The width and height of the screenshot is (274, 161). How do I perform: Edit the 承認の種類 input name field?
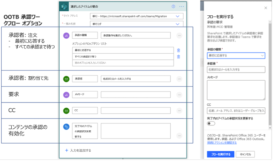[85, 35]
